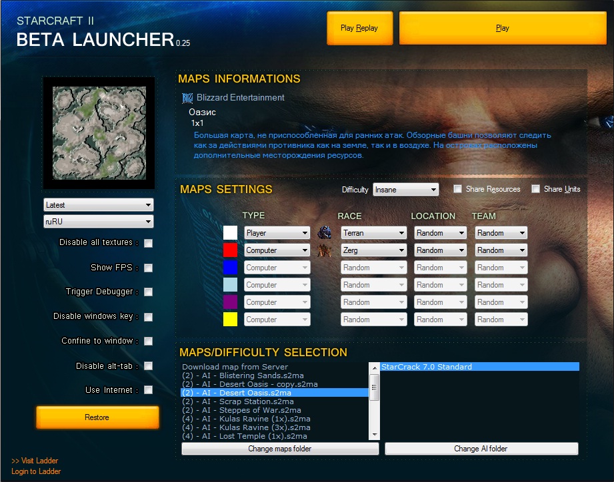This screenshot has height=482, width=614.
Task: Open the Latest version dropdown
Action: [x=98, y=205]
